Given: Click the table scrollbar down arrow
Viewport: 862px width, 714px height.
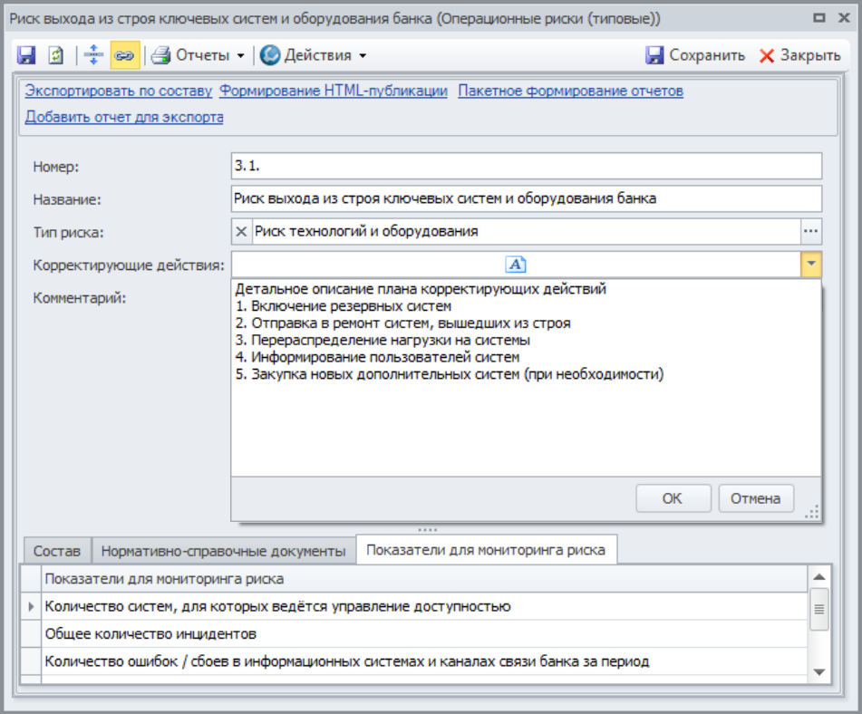Looking at the screenshot, I should point(819,672).
